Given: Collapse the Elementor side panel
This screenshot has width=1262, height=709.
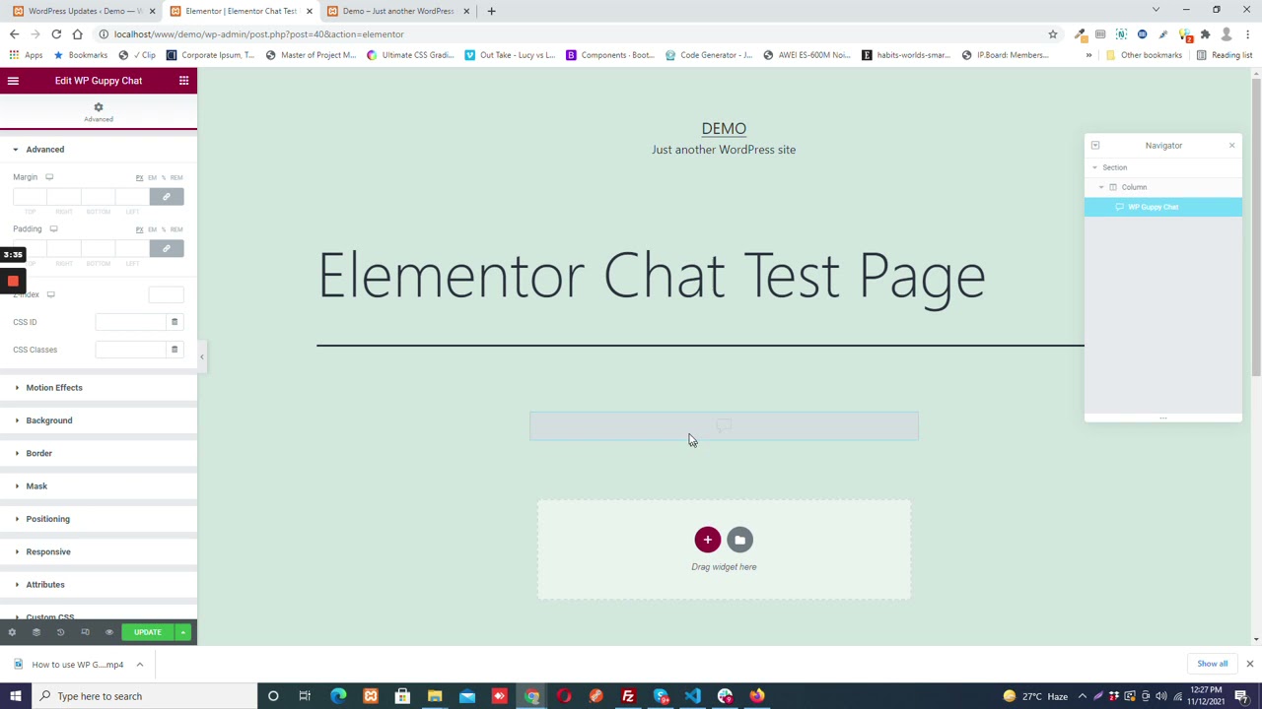Looking at the screenshot, I should (201, 356).
